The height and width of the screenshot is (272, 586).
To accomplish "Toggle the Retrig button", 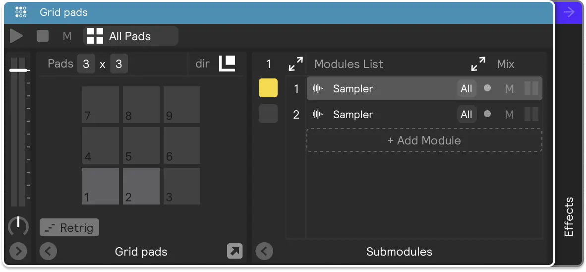I will point(69,227).
